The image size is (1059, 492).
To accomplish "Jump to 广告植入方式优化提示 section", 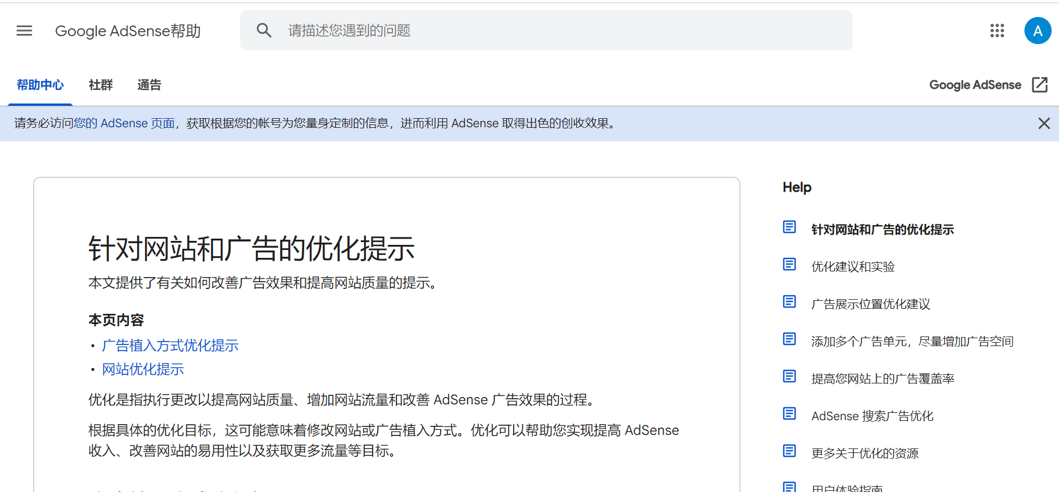I will tap(170, 346).
